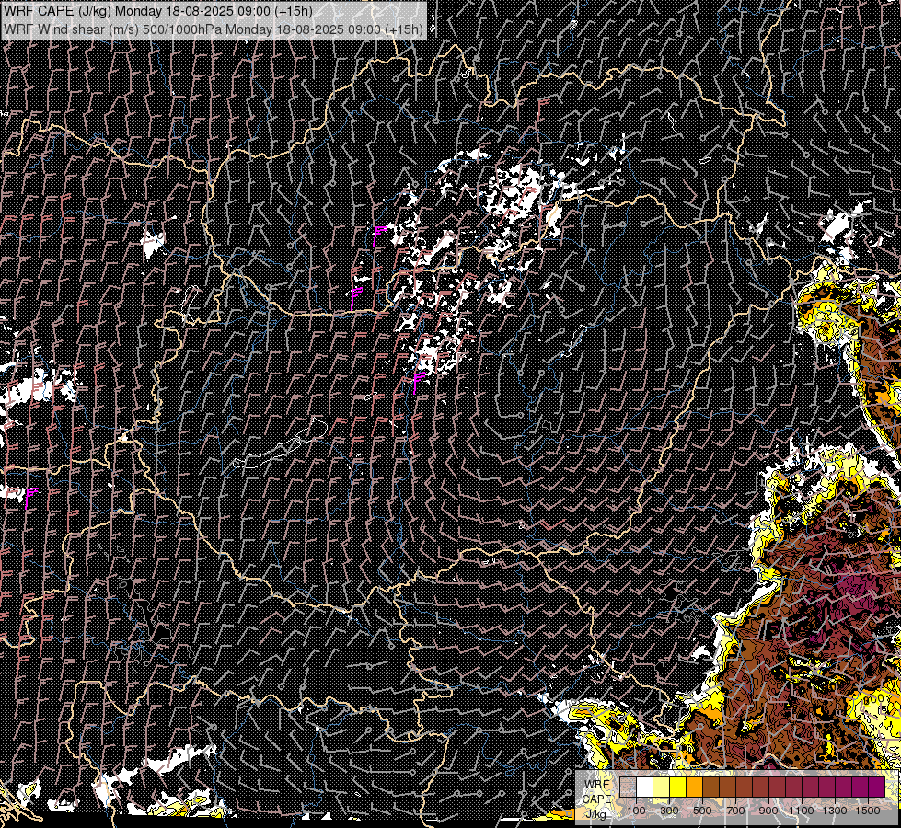The height and width of the screenshot is (828, 901).
Task: Click the 1500 legend value
Action: click(868, 811)
